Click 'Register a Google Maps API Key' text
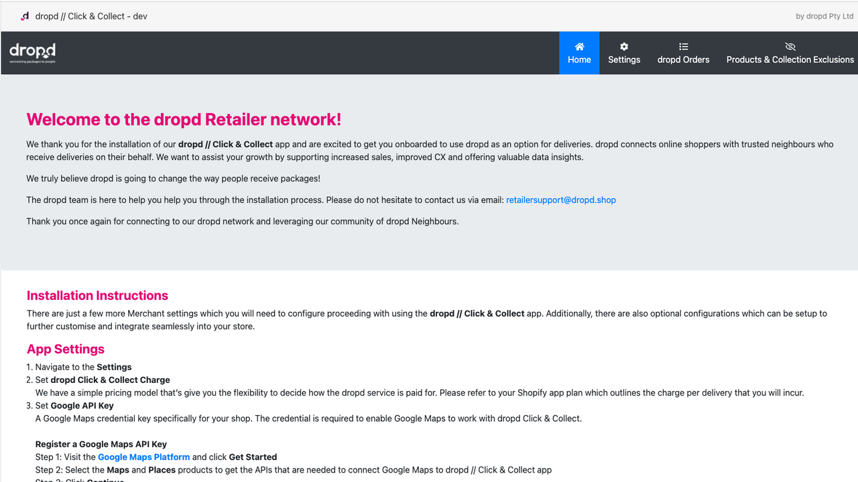This screenshot has height=482, width=858. [x=101, y=444]
